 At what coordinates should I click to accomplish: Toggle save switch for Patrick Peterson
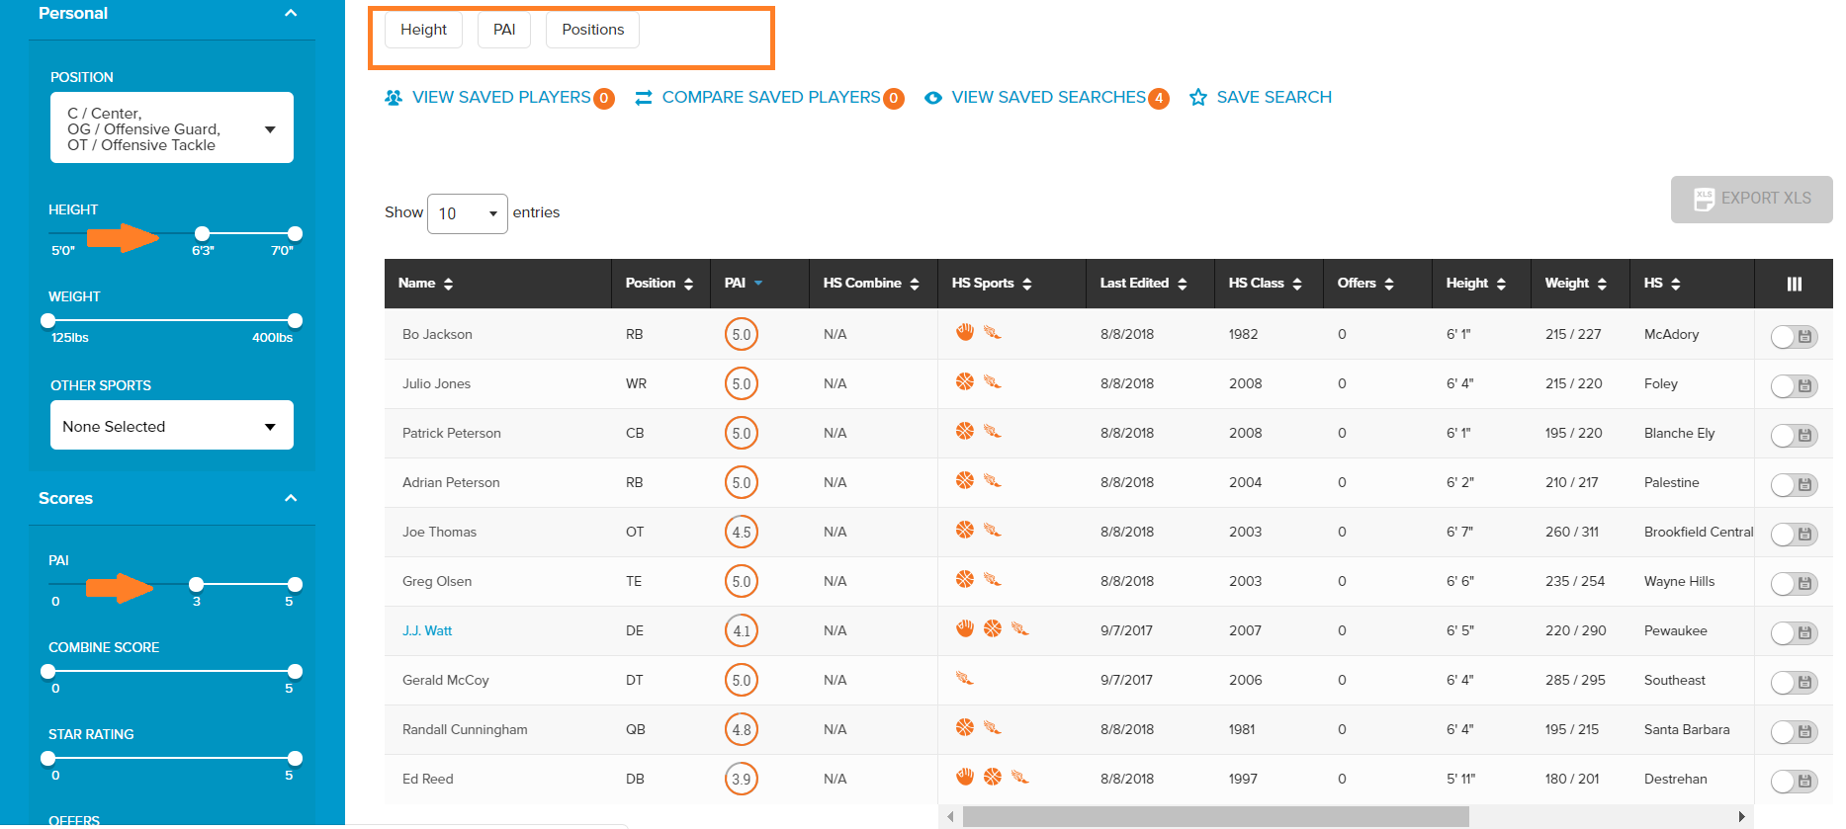[1794, 436]
